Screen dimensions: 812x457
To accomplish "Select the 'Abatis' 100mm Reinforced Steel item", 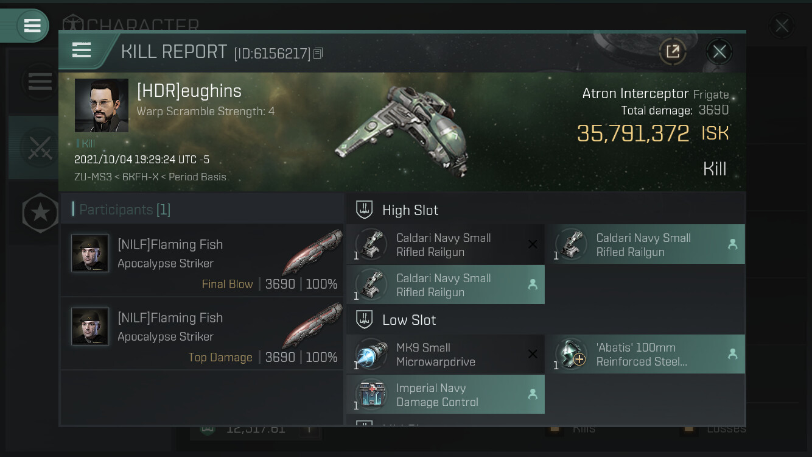I will pos(648,355).
